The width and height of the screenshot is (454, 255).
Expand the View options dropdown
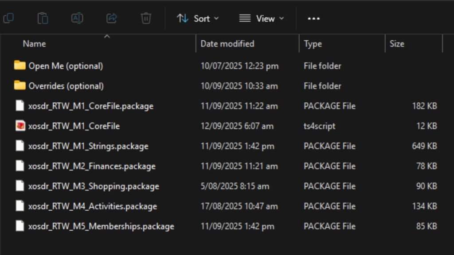pos(261,19)
